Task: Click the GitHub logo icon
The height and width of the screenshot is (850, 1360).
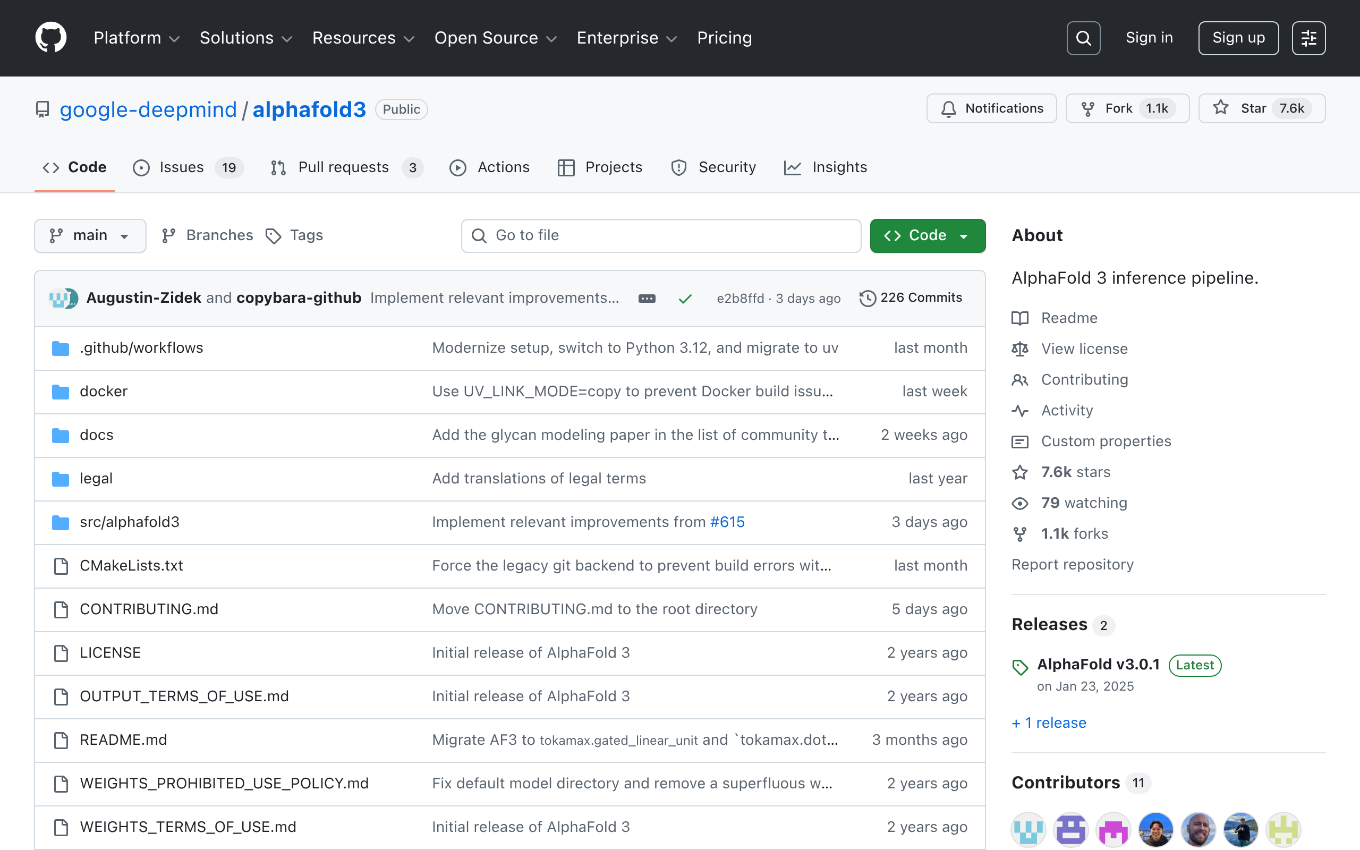Action: (x=50, y=38)
